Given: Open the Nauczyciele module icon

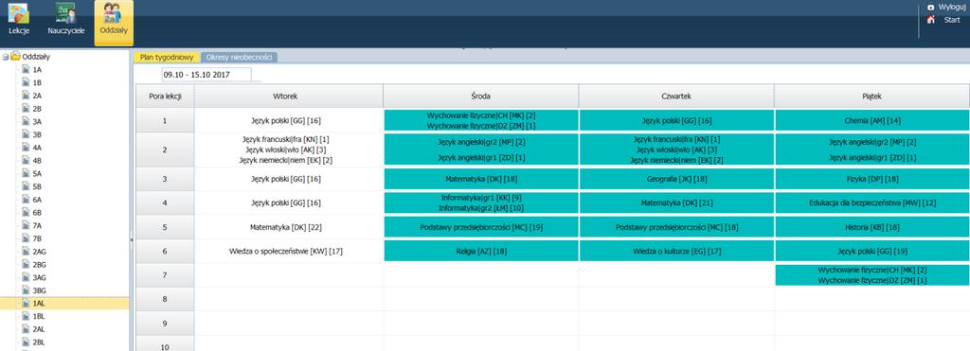Looking at the screenshot, I should 65,13.
